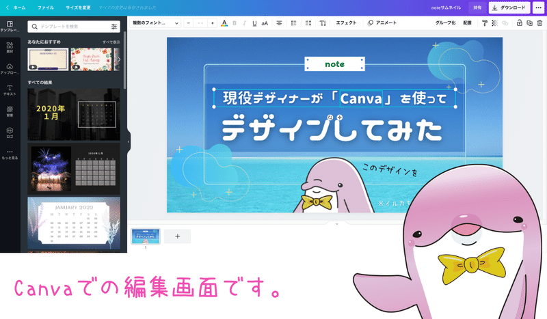Toggle underline formatting
This screenshot has height=319, width=547.
(254, 23)
